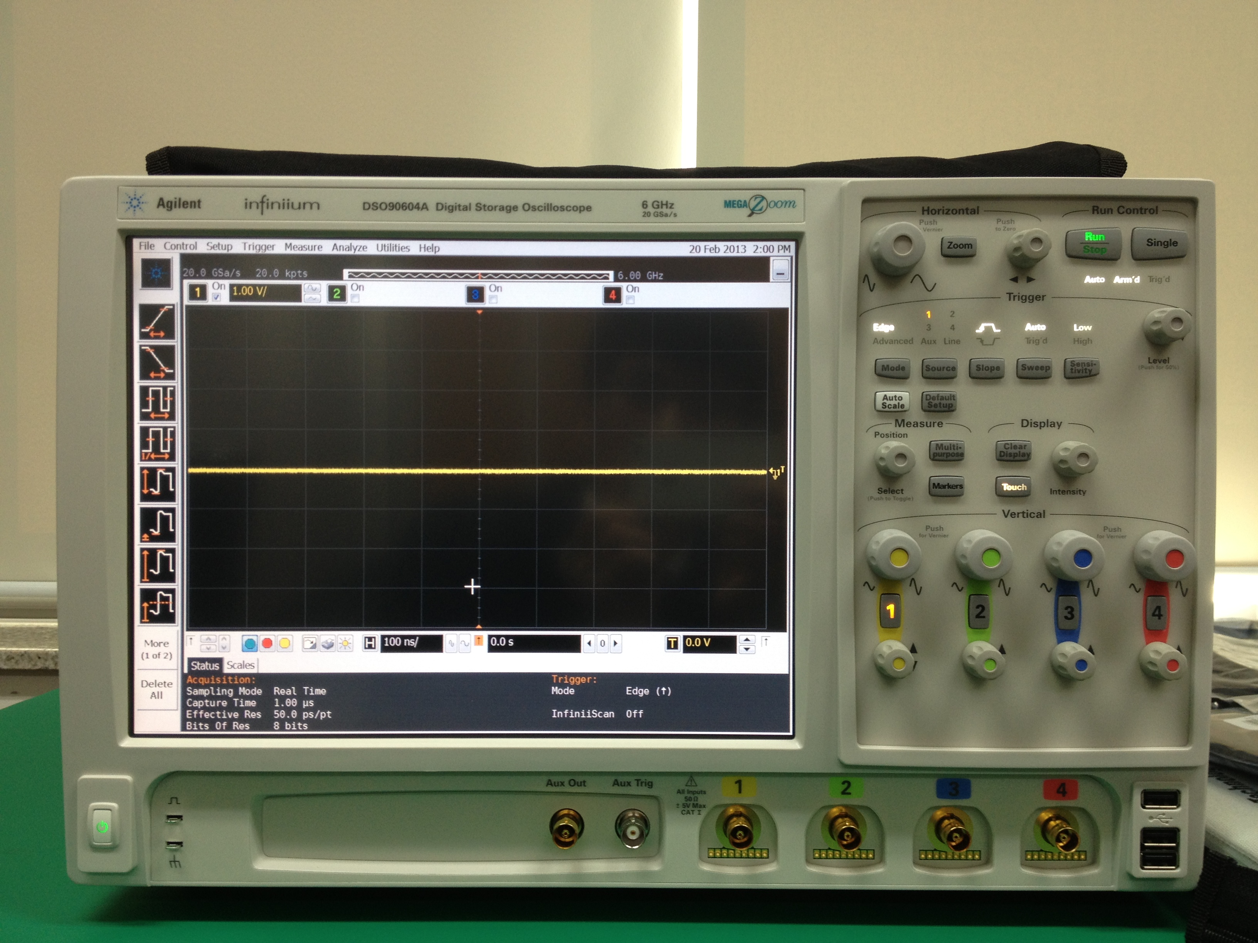Screen dimensions: 1258x943
Task: Toggle the Touch hardware button
Action: [x=1013, y=487]
